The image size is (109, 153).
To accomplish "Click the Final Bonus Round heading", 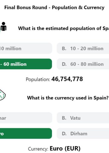I will [x=54, y=8].
